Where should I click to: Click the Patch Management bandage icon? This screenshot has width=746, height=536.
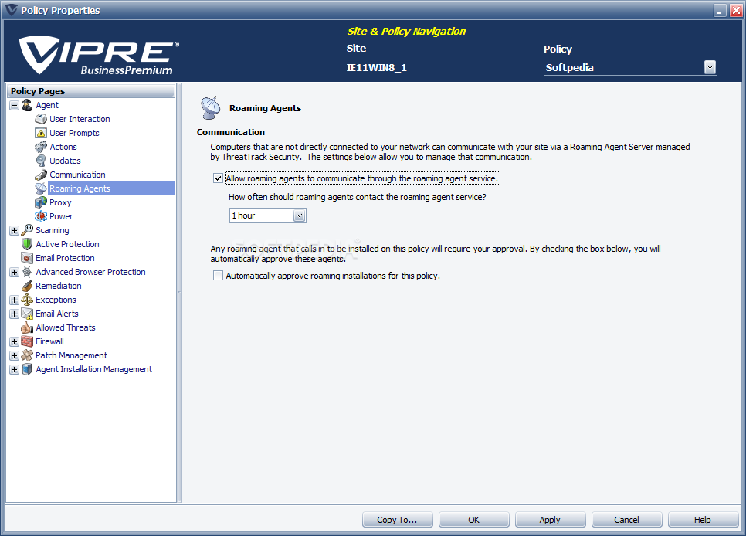click(x=27, y=355)
